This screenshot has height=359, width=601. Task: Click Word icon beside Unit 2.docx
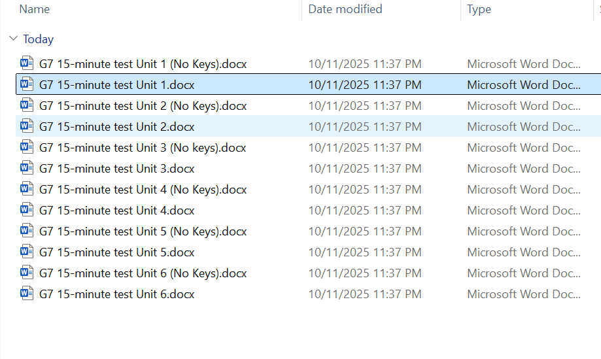(27, 127)
